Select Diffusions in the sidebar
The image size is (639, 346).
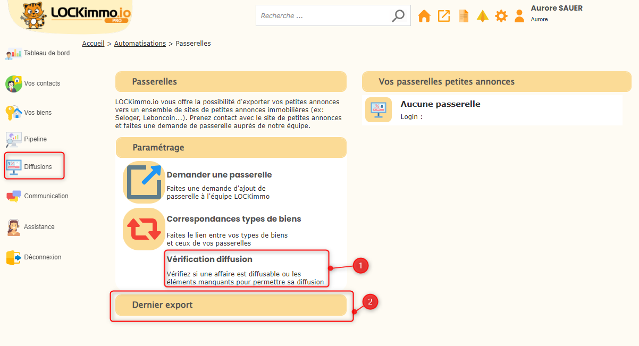click(38, 167)
